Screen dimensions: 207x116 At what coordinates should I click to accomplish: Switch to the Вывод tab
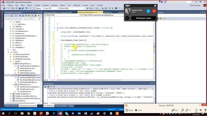tap(71, 106)
